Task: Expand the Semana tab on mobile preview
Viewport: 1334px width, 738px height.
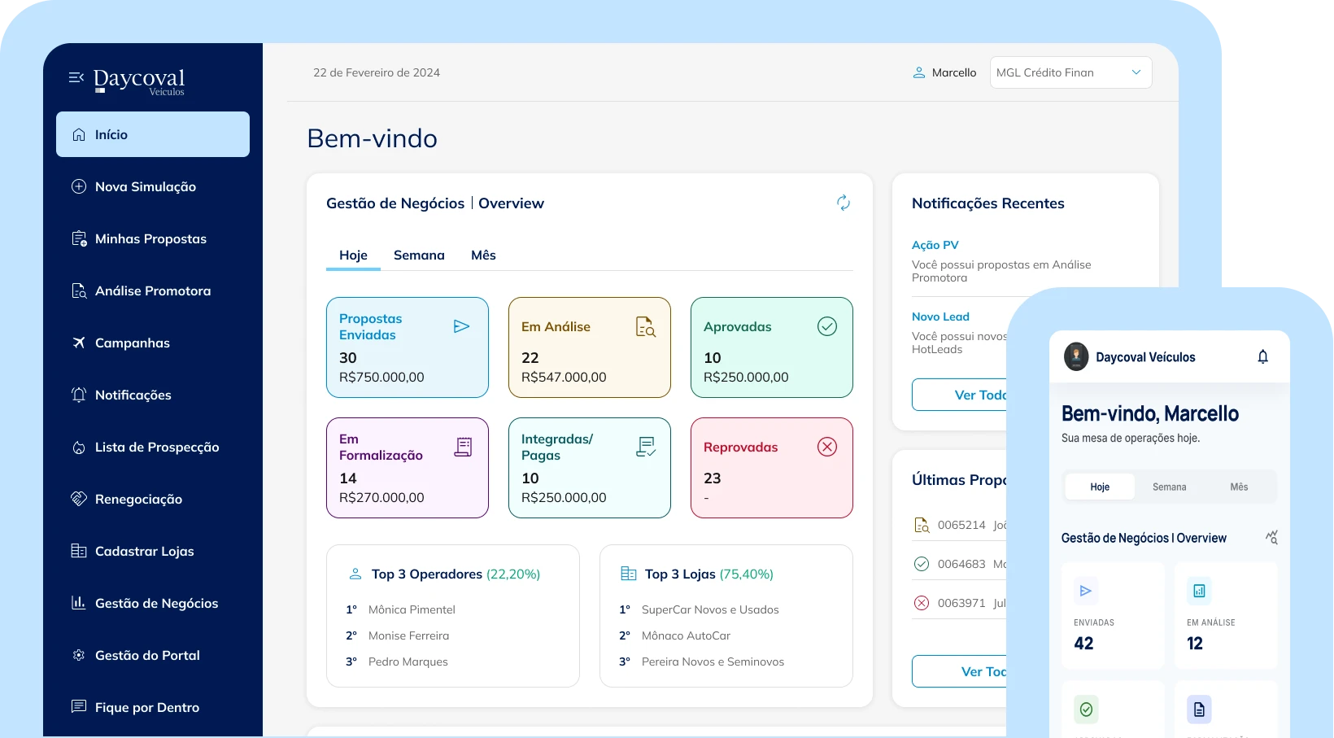Action: pos(1169,487)
